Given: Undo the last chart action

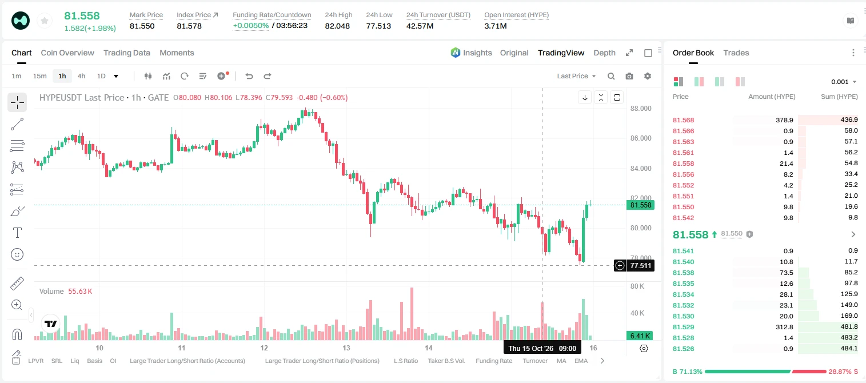Looking at the screenshot, I should click(x=249, y=76).
